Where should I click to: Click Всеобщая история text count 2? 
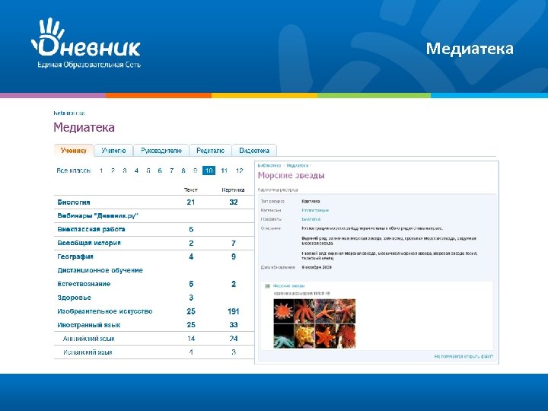click(x=191, y=243)
